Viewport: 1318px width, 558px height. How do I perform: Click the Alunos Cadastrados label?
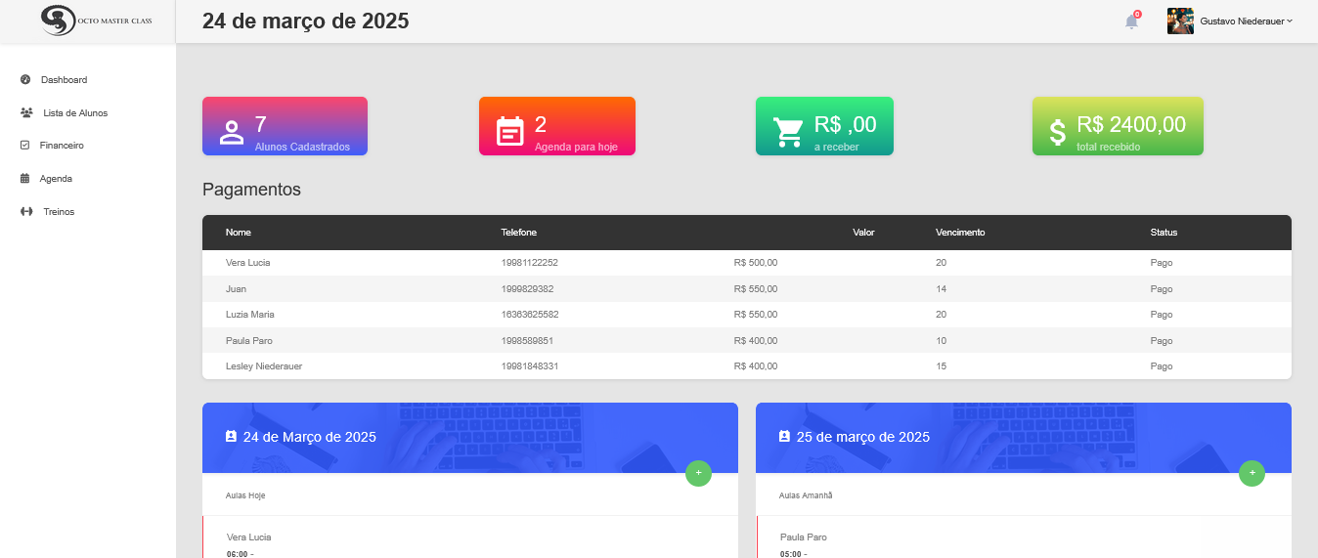(302, 147)
